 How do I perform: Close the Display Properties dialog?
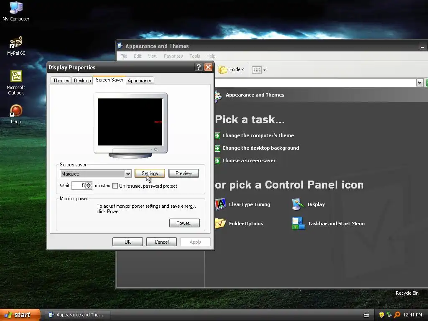[208, 67]
